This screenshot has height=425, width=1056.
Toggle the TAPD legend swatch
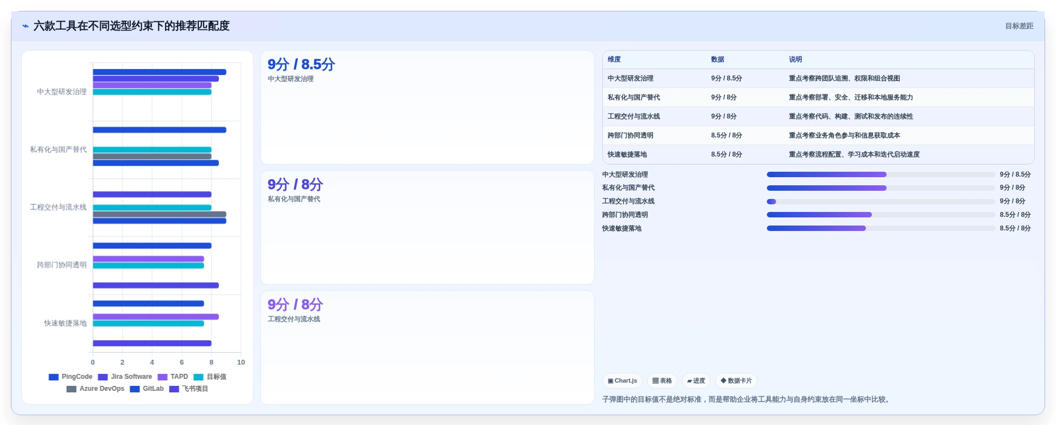162,377
